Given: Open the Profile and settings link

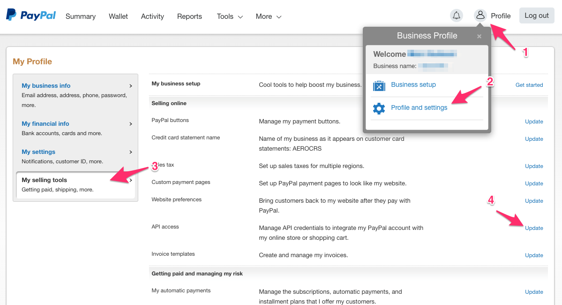Looking at the screenshot, I should (x=419, y=108).
